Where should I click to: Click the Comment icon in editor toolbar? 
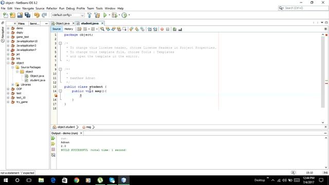[x=174, y=29]
